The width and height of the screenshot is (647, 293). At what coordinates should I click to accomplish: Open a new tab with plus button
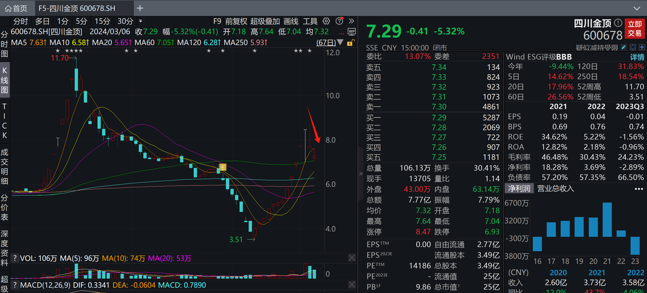(140, 8)
